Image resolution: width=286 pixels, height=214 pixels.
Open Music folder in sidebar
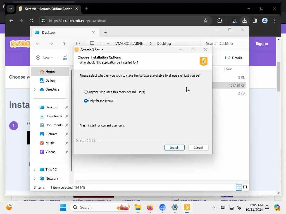click(x=50, y=143)
